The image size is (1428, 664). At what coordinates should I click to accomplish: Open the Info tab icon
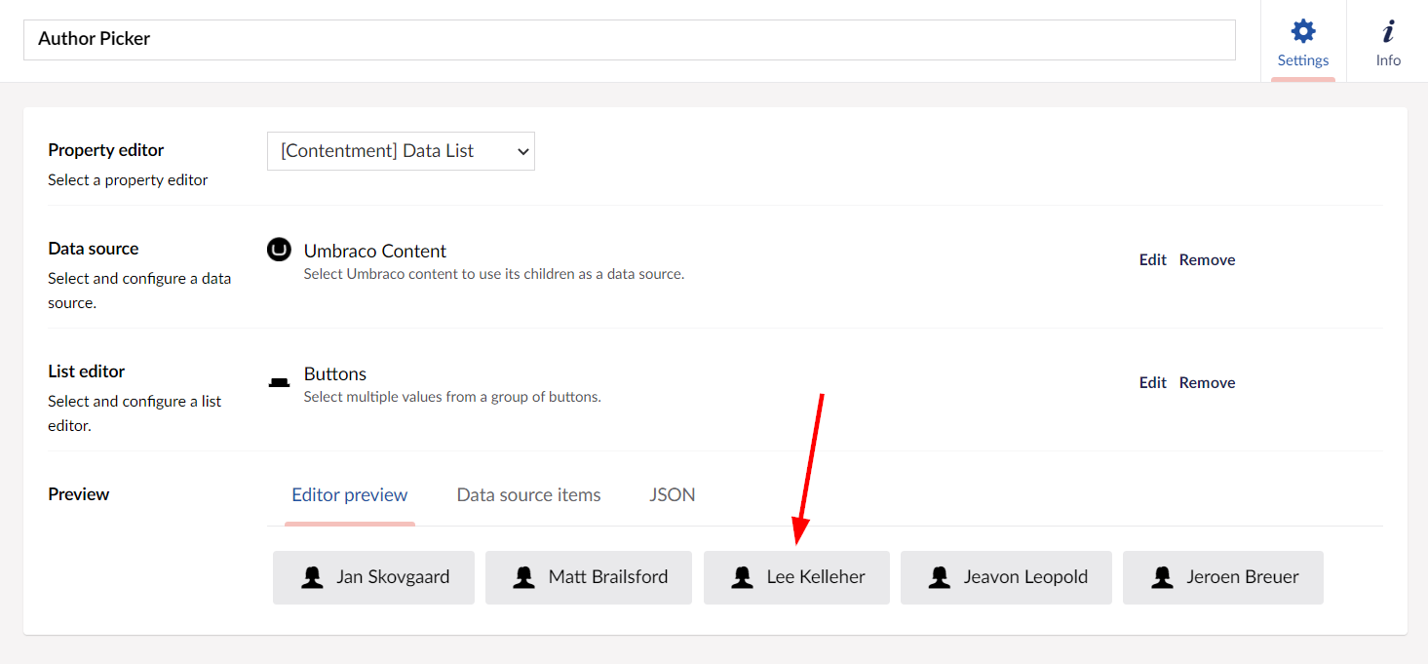coord(1388,31)
